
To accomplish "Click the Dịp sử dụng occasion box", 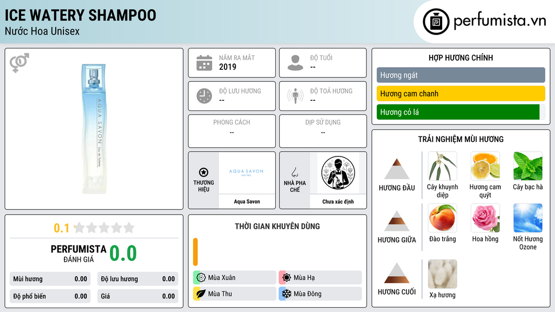I will coord(323,131).
